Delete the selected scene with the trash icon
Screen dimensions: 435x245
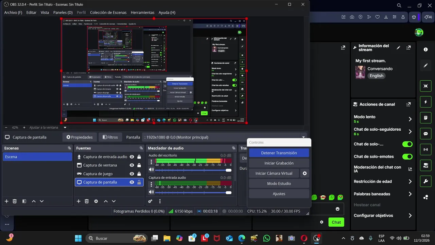[x=15, y=201]
